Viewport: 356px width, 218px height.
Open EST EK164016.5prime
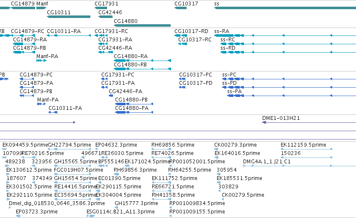[x=237, y=153]
